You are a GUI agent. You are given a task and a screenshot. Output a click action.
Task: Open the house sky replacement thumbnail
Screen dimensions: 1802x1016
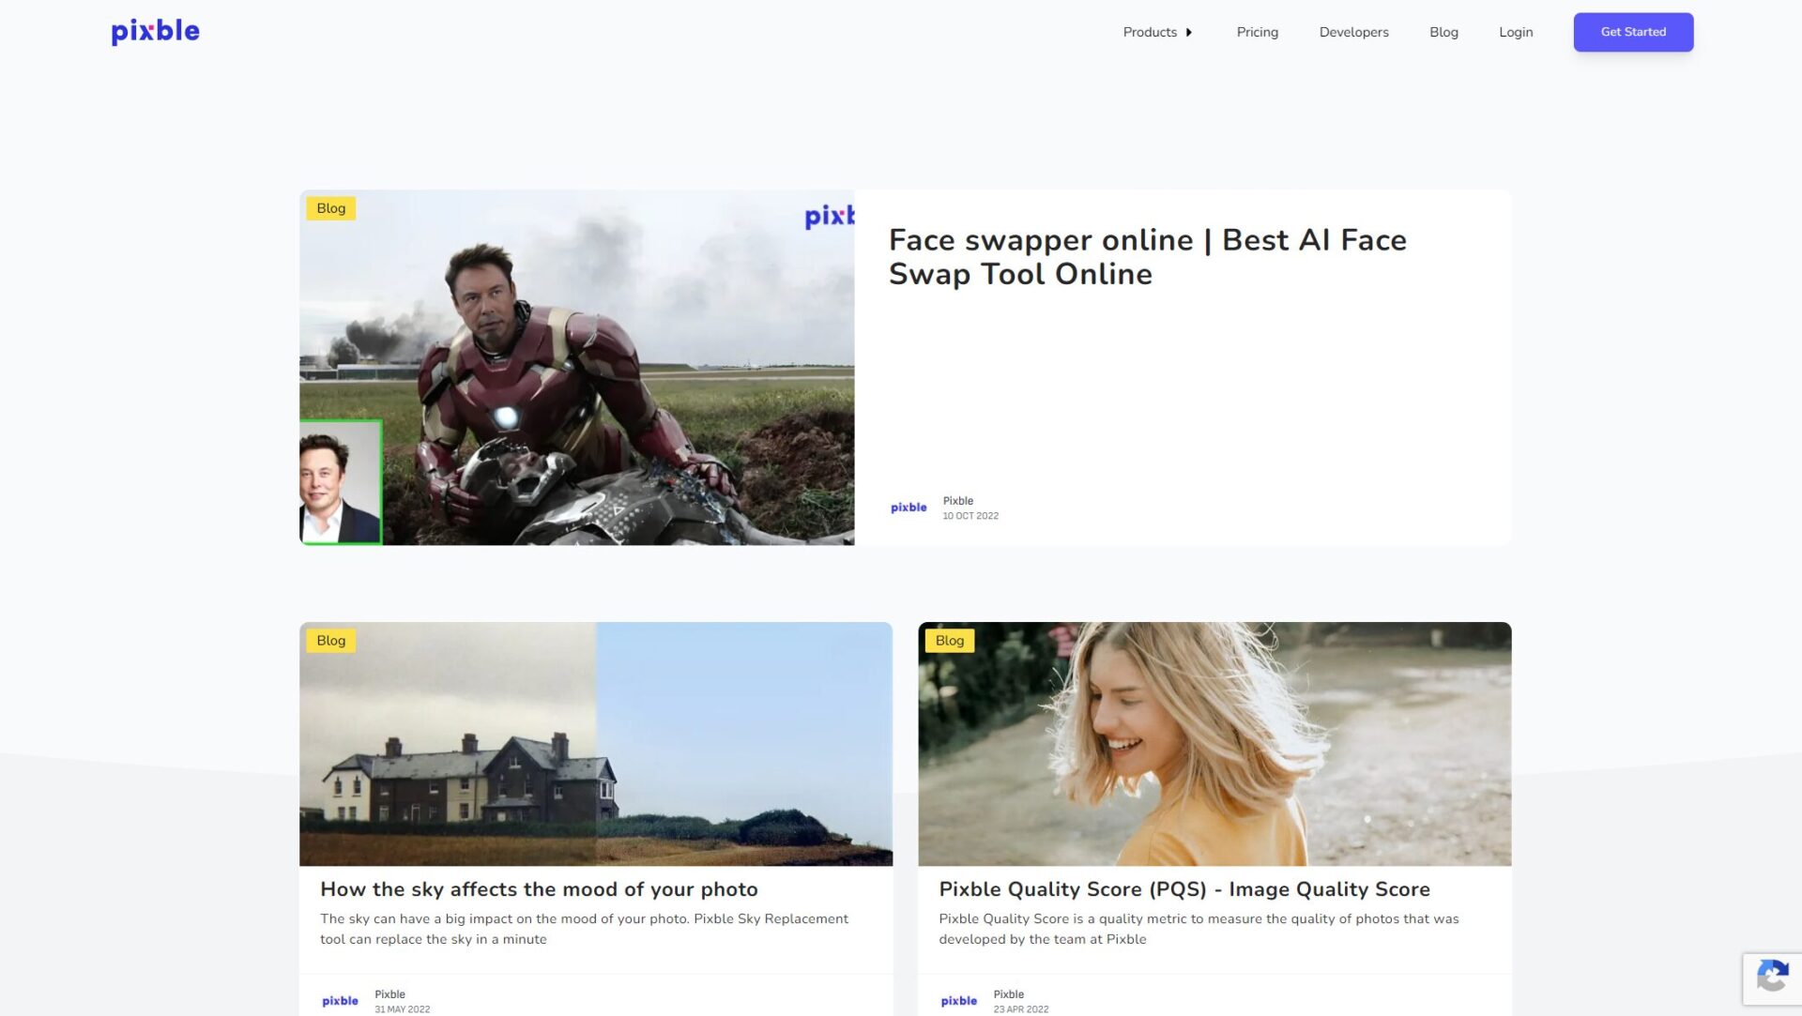coord(595,744)
